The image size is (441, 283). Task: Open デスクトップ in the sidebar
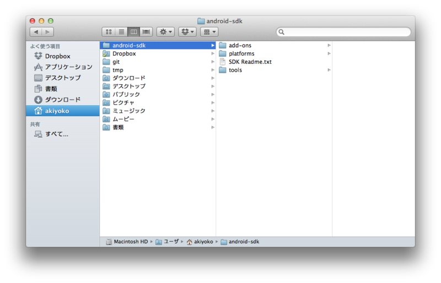(x=62, y=78)
